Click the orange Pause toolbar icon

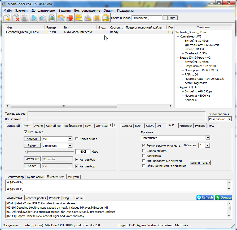(x=97, y=18)
